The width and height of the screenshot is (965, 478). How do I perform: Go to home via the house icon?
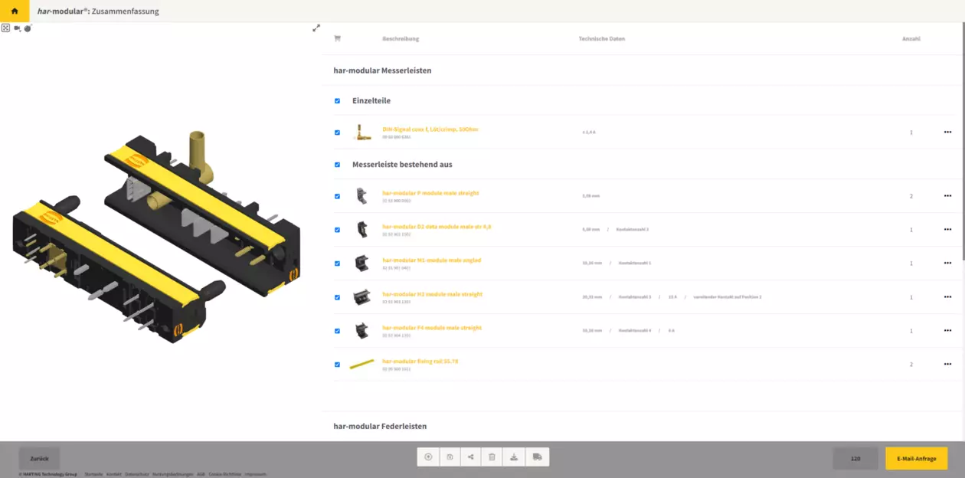tap(14, 11)
